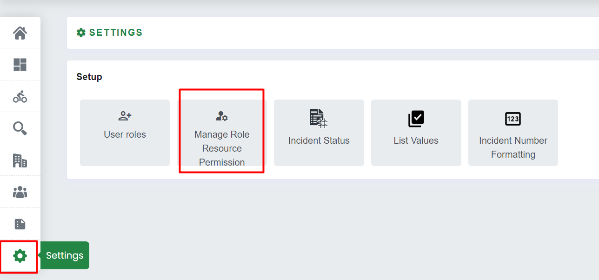This screenshot has width=599, height=280.
Task: Click the Setup section heading
Action: click(89, 77)
